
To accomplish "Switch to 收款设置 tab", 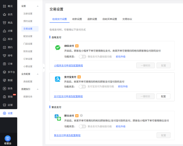I will click(77, 19).
